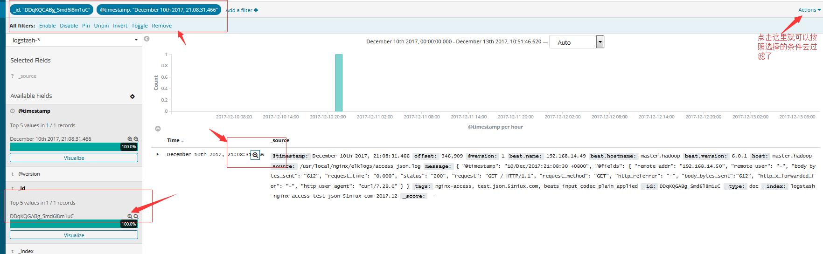Click the Add a filter link

(242, 10)
